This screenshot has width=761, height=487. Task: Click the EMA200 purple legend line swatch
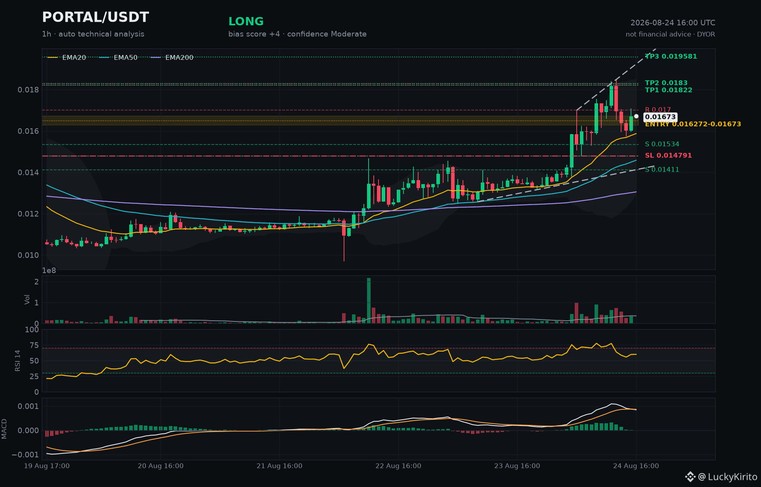[x=156, y=58]
